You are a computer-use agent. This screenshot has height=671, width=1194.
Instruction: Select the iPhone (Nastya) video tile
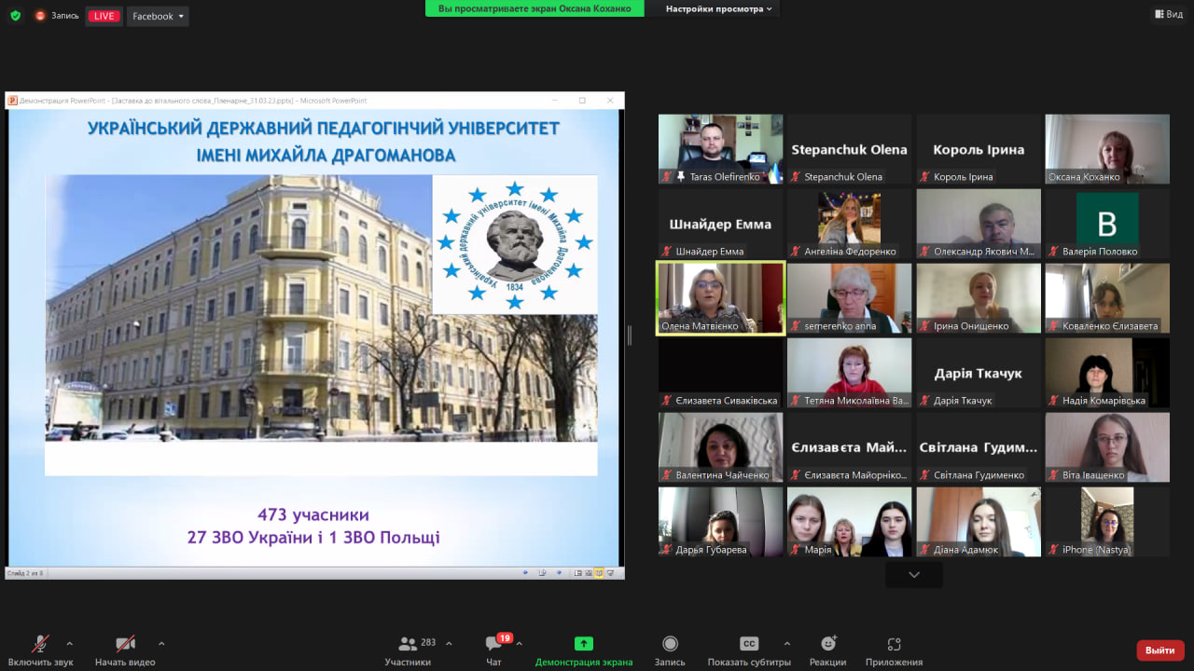click(1107, 522)
